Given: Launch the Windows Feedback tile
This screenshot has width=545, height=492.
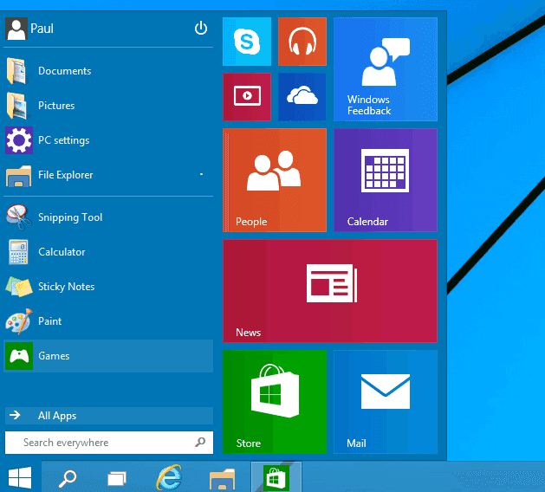Looking at the screenshot, I should coord(386,69).
